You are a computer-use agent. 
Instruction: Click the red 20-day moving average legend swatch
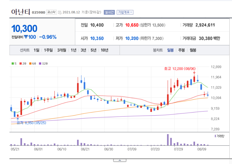(x=20, y=64)
